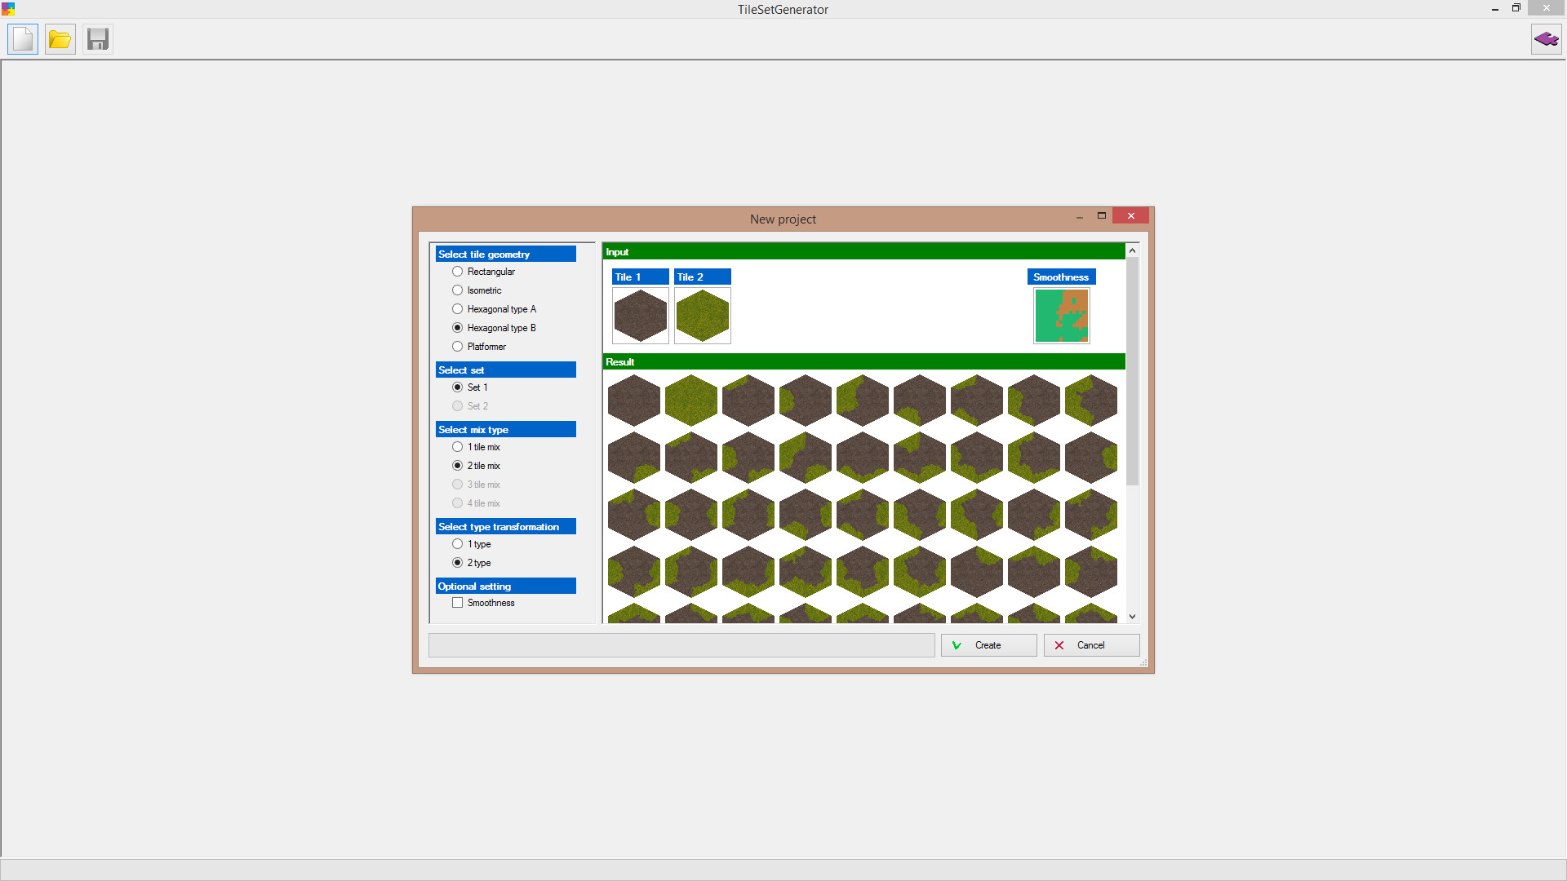Click the Tile 1 header label

[x=640, y=277]
